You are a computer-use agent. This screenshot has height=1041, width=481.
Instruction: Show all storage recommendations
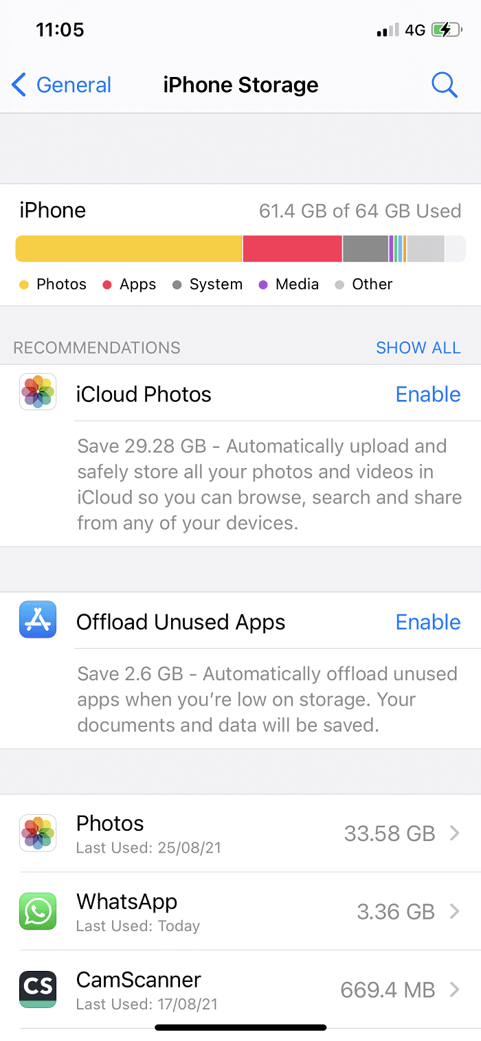[x=418, y=348]
